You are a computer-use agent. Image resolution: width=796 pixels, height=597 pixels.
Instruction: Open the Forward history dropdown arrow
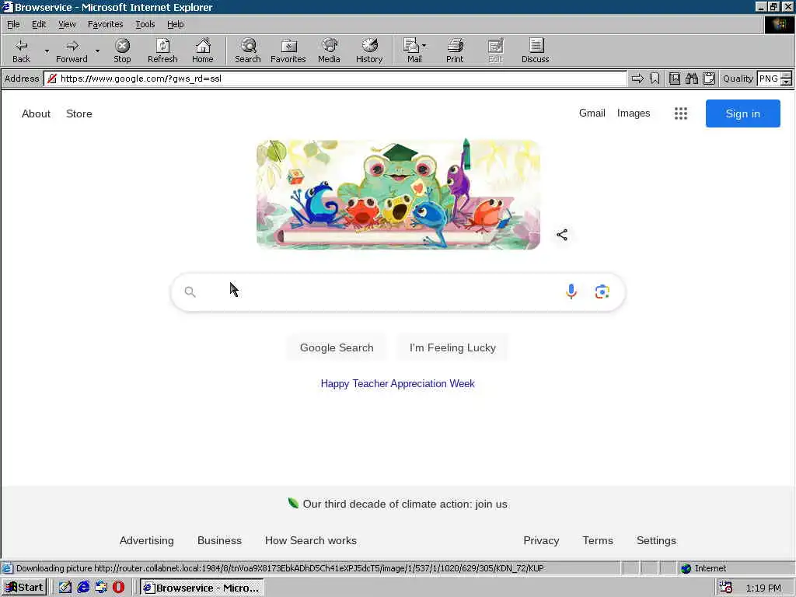click(x=97, y=51)
